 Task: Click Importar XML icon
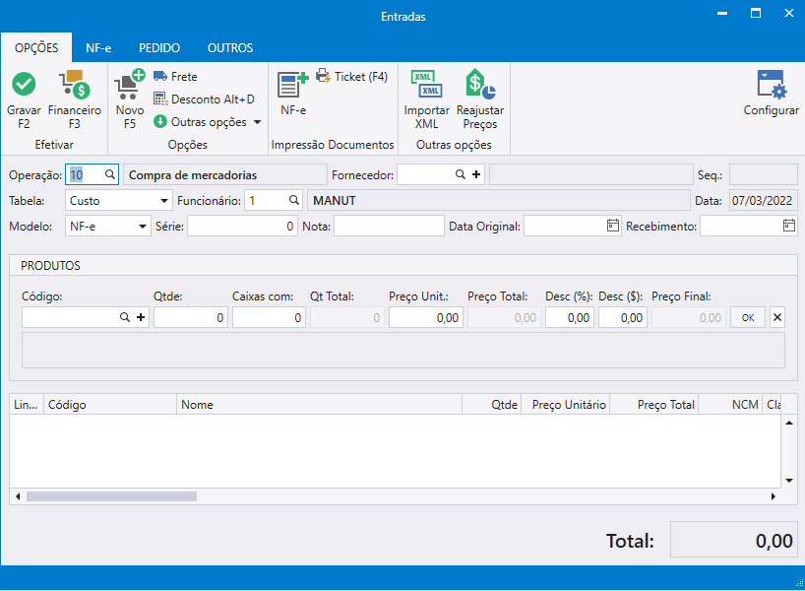pos(427,85)
